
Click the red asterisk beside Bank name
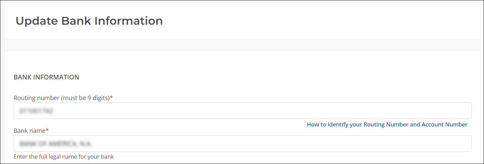point(47,130)
